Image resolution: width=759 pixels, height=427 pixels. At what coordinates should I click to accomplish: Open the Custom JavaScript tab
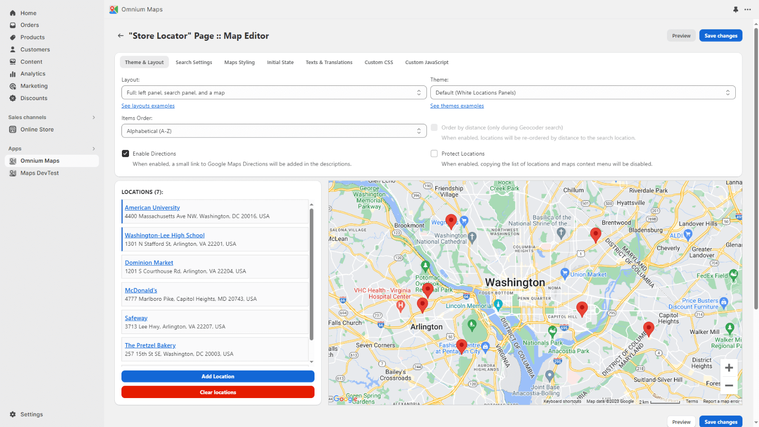[427, 62]
